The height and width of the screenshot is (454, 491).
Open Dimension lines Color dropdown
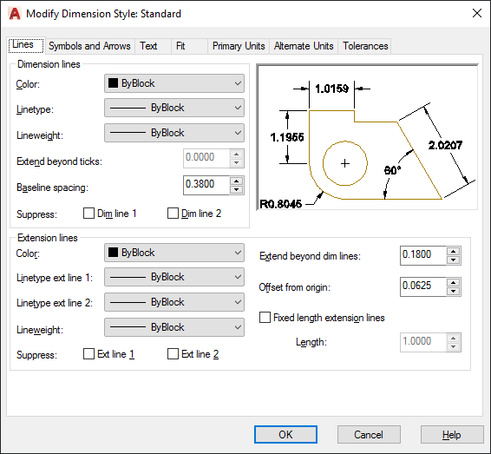point(174,83)
